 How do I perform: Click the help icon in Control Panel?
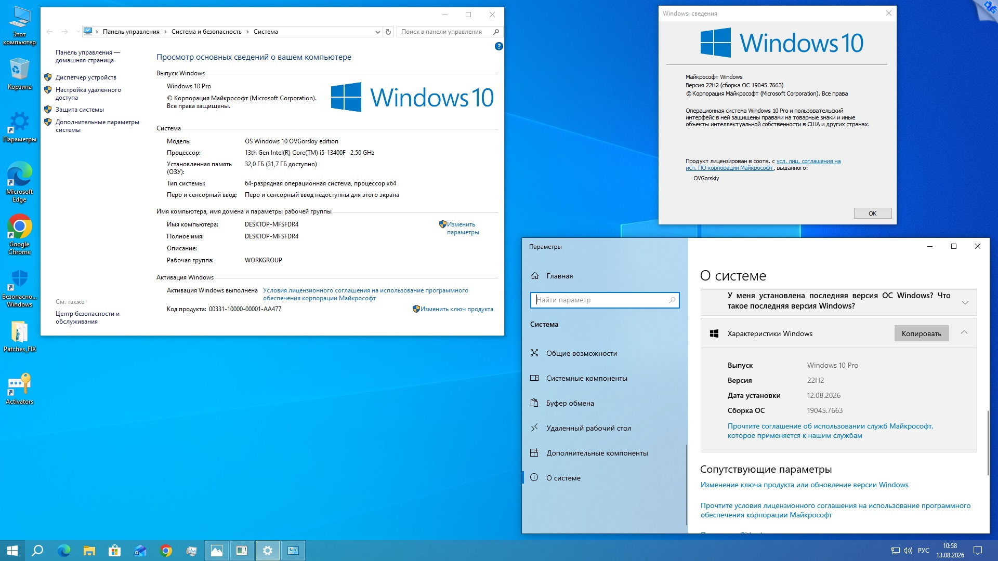click(499, 46)
